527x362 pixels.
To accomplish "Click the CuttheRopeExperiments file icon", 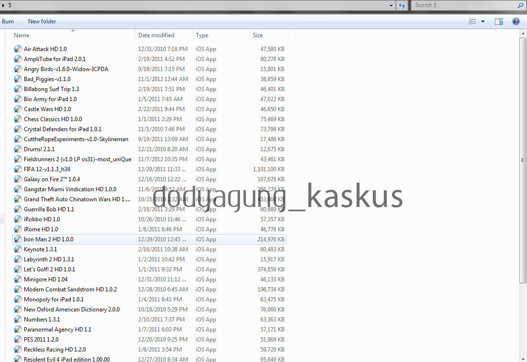I will pyautogui.click(x=18, y=139).
